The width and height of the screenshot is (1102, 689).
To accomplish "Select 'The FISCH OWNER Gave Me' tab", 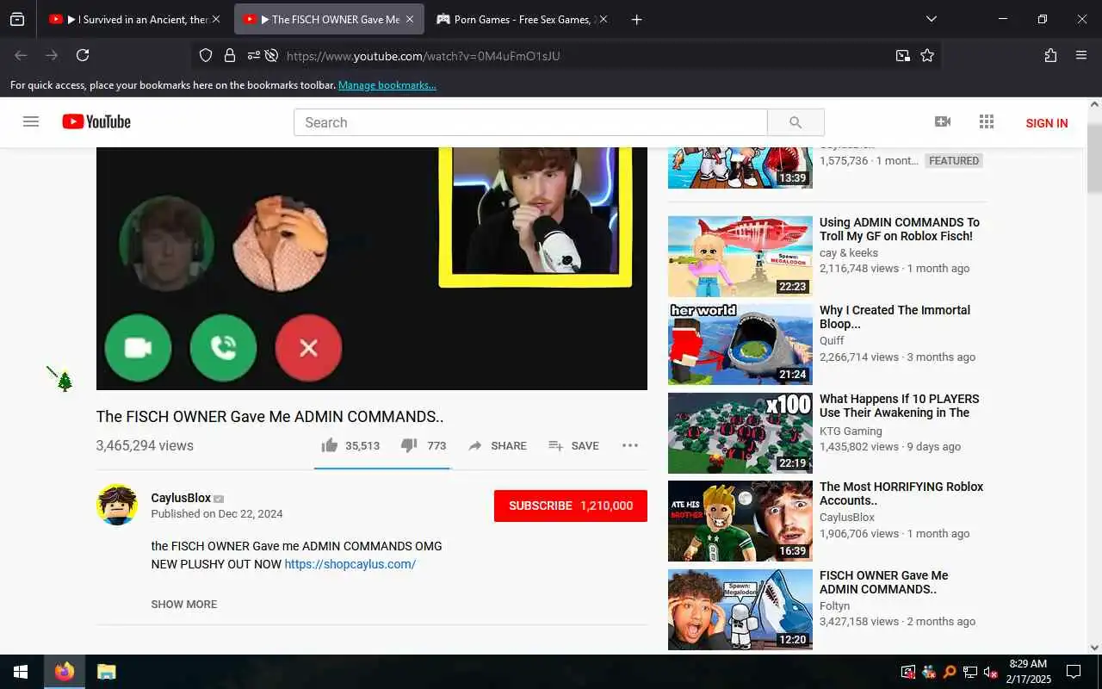I will (329, 19).
